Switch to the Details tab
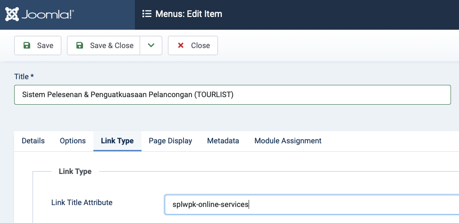459x223 pixels. coord(33,140)
